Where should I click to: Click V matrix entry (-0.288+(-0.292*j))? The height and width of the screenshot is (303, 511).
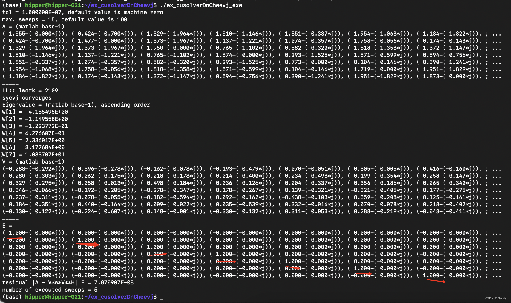coord(35,169)
